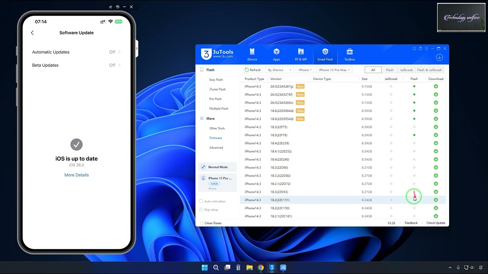
Task: Download firmware 26.0(23A5260n)
Action: (x=436, y=103)
